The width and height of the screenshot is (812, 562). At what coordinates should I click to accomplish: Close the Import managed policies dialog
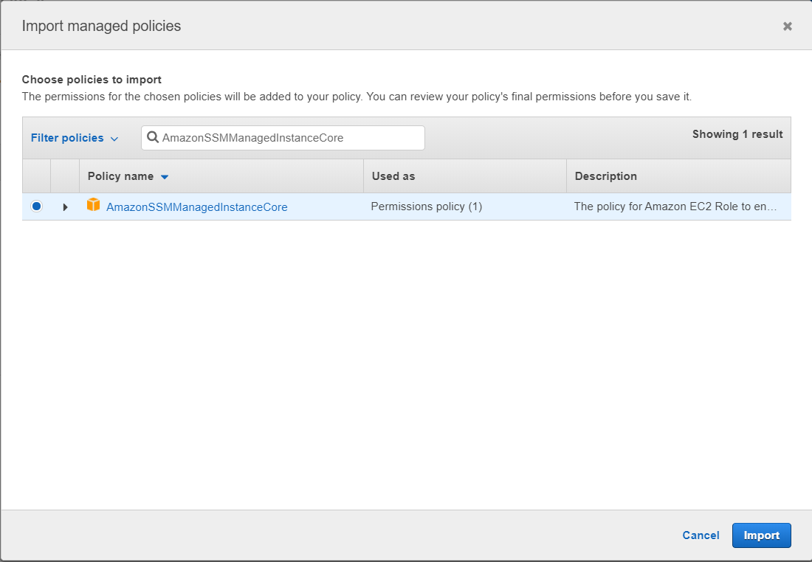coord(787,26)
